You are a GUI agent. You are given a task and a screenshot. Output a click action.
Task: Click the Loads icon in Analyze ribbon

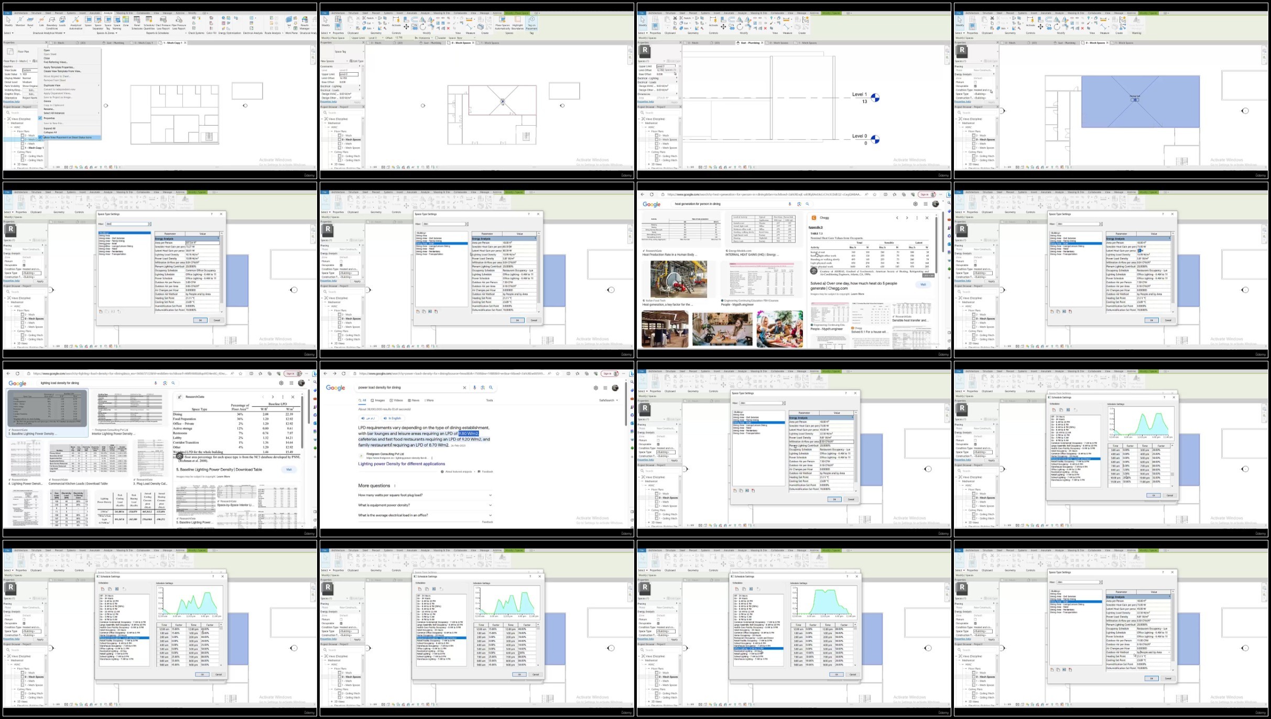click(x=62, y=21)
